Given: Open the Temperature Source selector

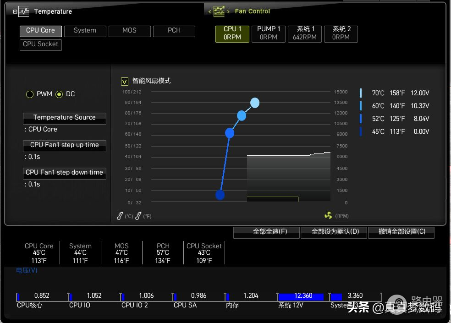Looking at the screenshot, I should (65, 118).
